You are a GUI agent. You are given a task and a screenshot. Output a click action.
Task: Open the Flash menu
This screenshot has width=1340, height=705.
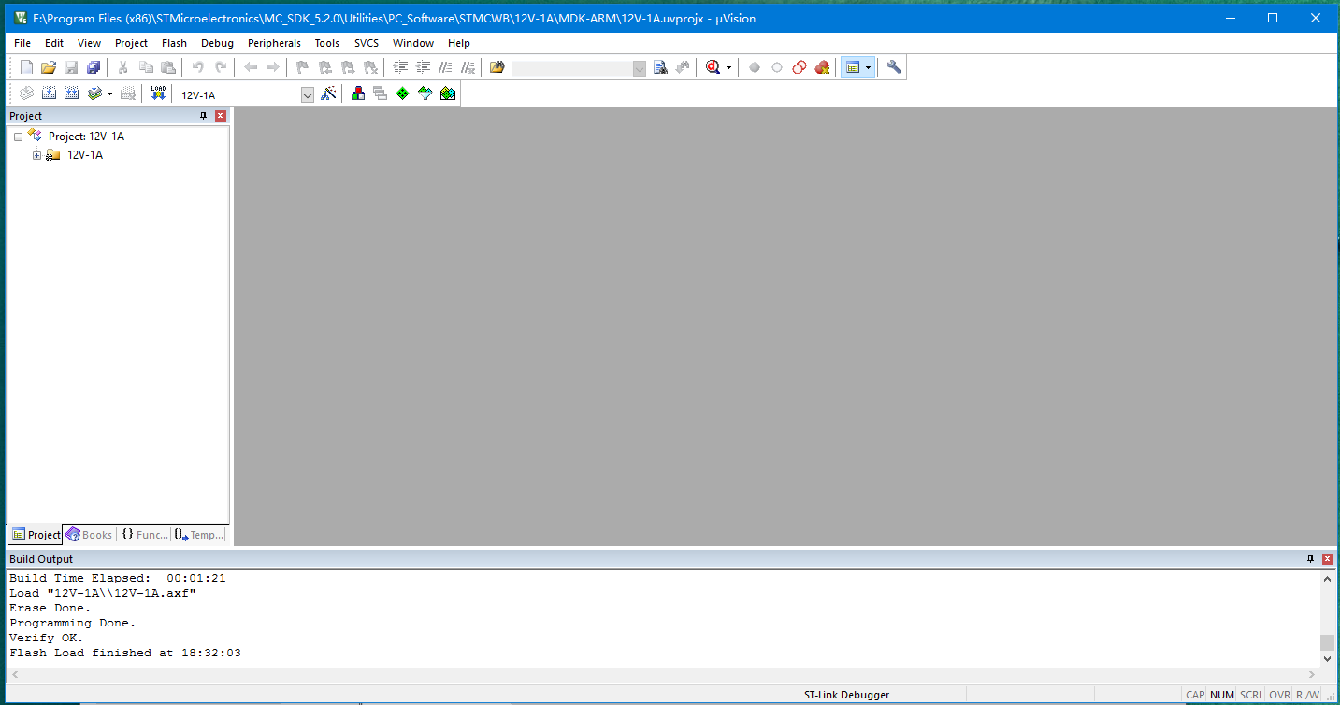point(174,43)
